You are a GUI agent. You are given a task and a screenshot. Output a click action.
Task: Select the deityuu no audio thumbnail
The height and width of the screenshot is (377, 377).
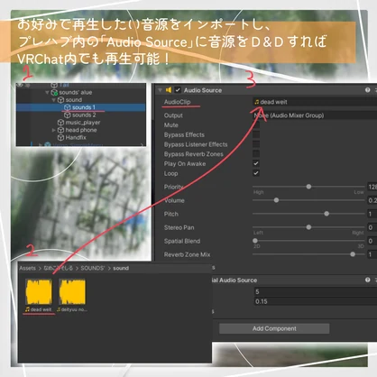(72, 291)
